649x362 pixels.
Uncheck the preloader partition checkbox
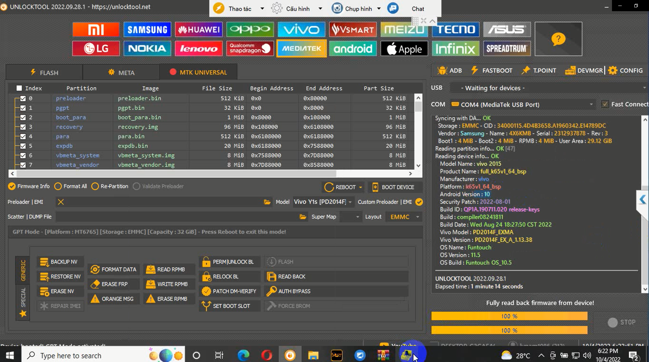[23, 98]
